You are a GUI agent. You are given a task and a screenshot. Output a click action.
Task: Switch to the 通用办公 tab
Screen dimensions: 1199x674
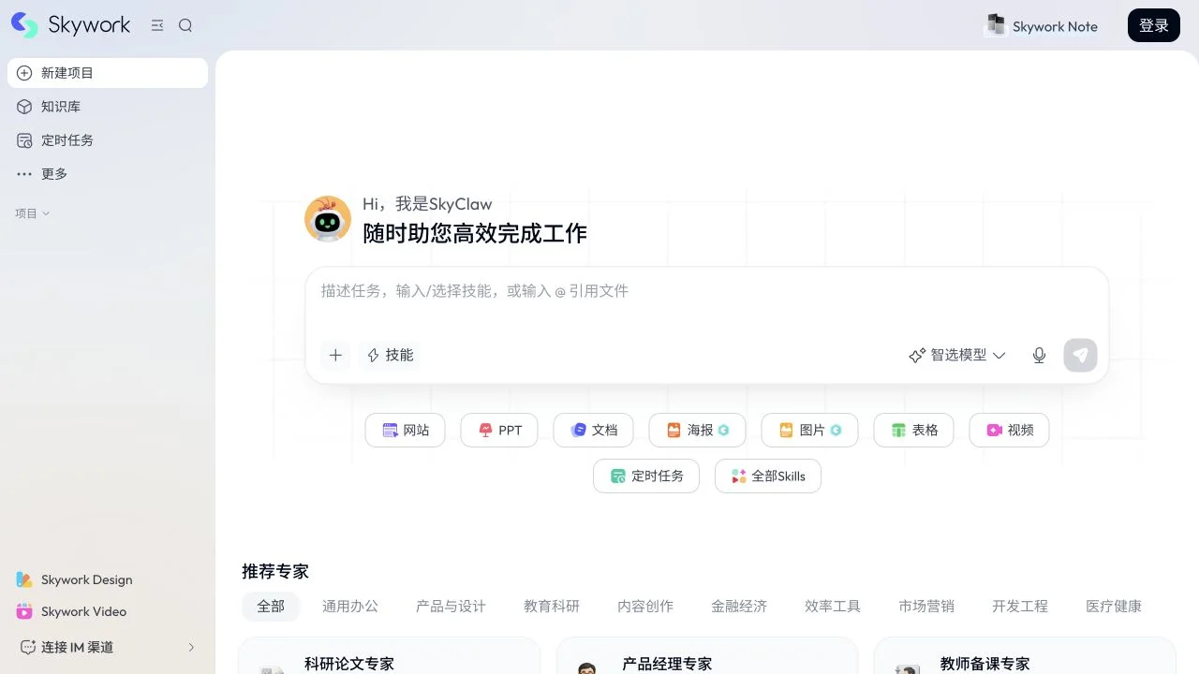350,607
